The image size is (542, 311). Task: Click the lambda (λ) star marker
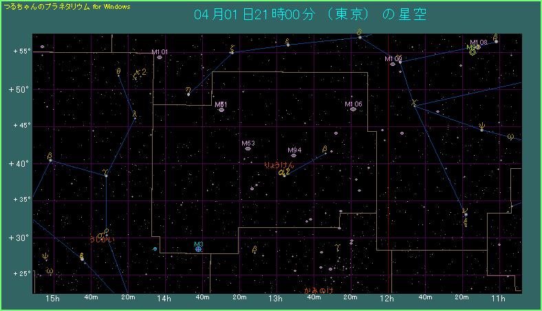(x=135, y=119)
